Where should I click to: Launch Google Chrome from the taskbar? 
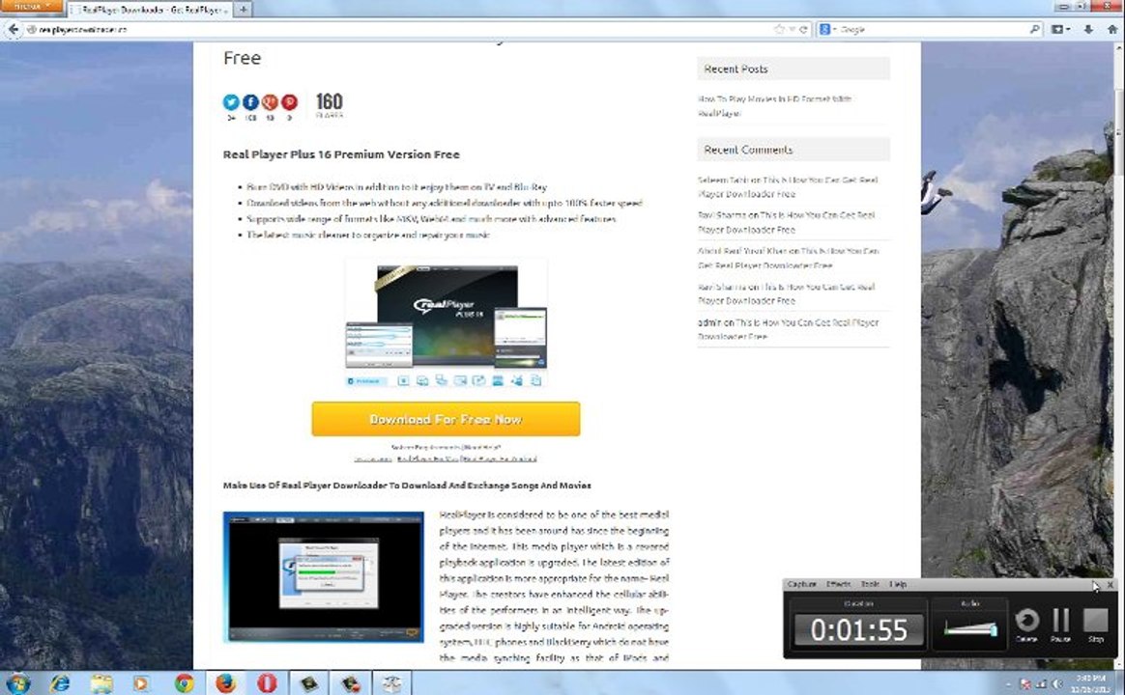185,682
